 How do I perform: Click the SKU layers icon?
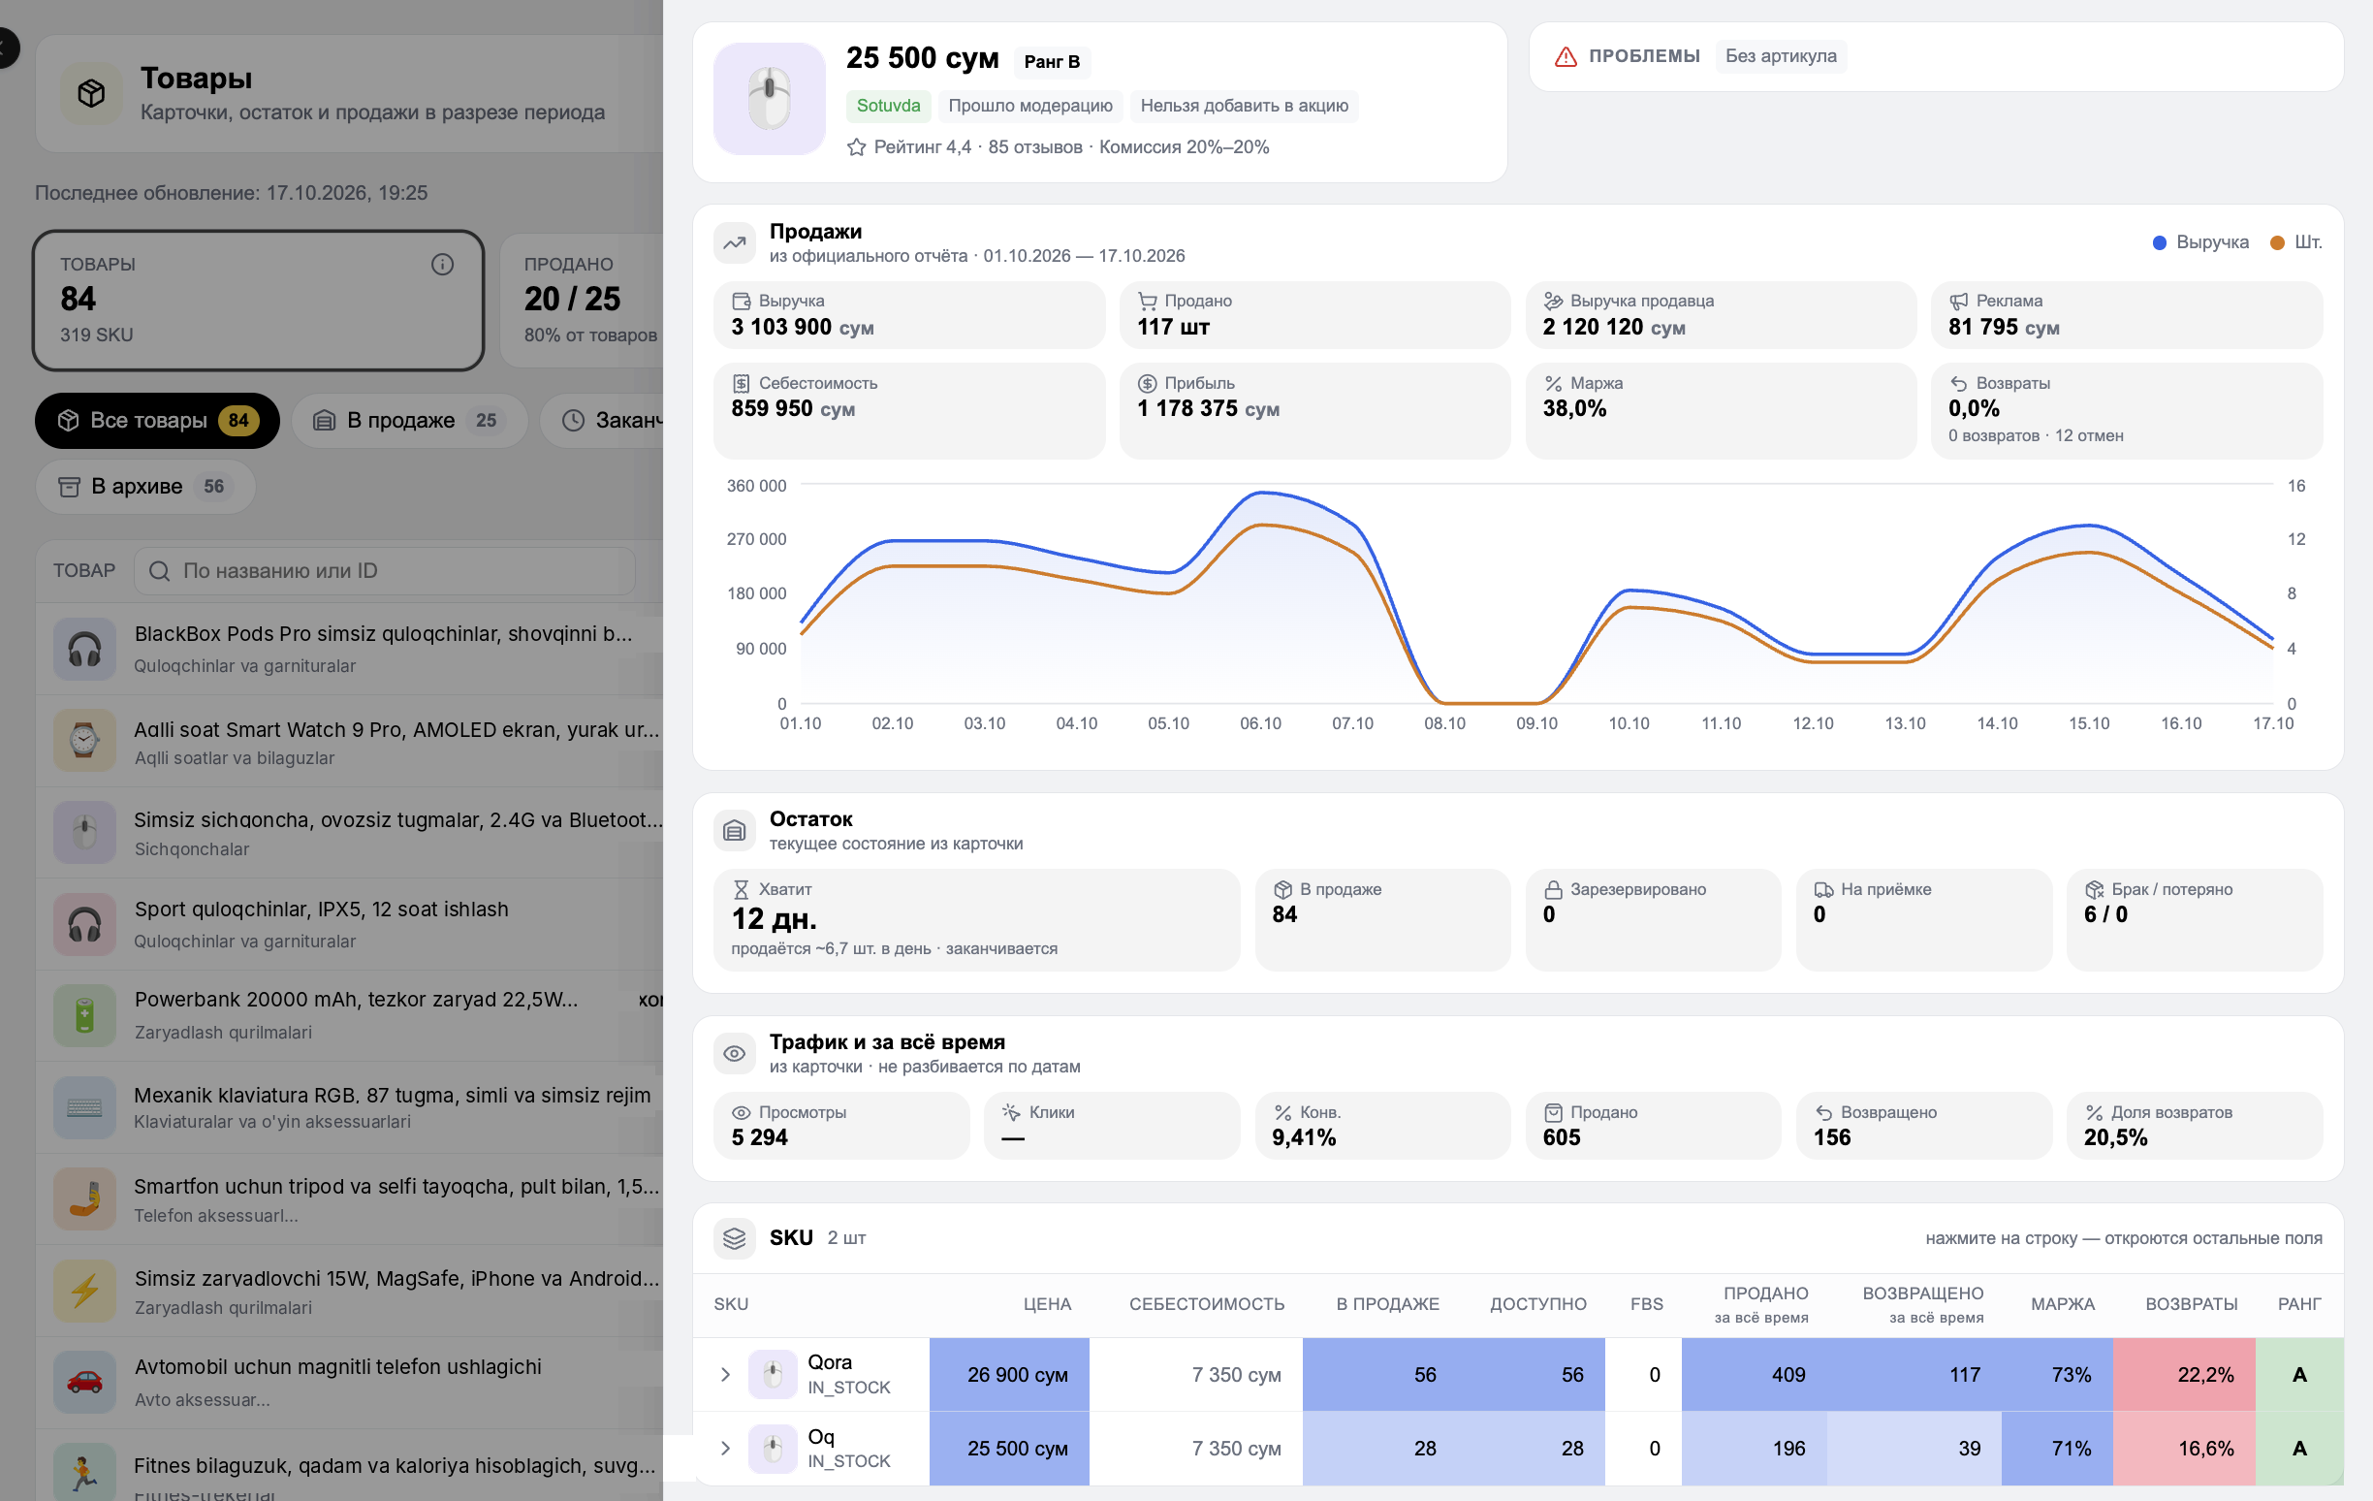[734, 1238]
